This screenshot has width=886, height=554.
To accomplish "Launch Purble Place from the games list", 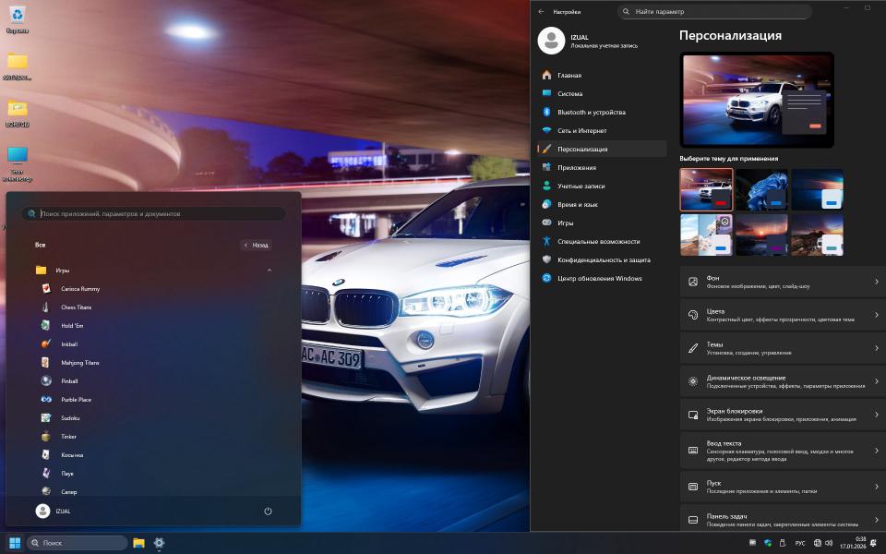I will coord(76,400).
